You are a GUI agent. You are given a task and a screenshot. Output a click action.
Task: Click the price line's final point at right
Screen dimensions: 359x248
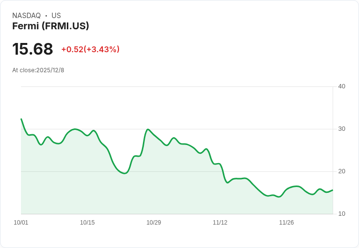pyautogui.click(x=333, y=190)
